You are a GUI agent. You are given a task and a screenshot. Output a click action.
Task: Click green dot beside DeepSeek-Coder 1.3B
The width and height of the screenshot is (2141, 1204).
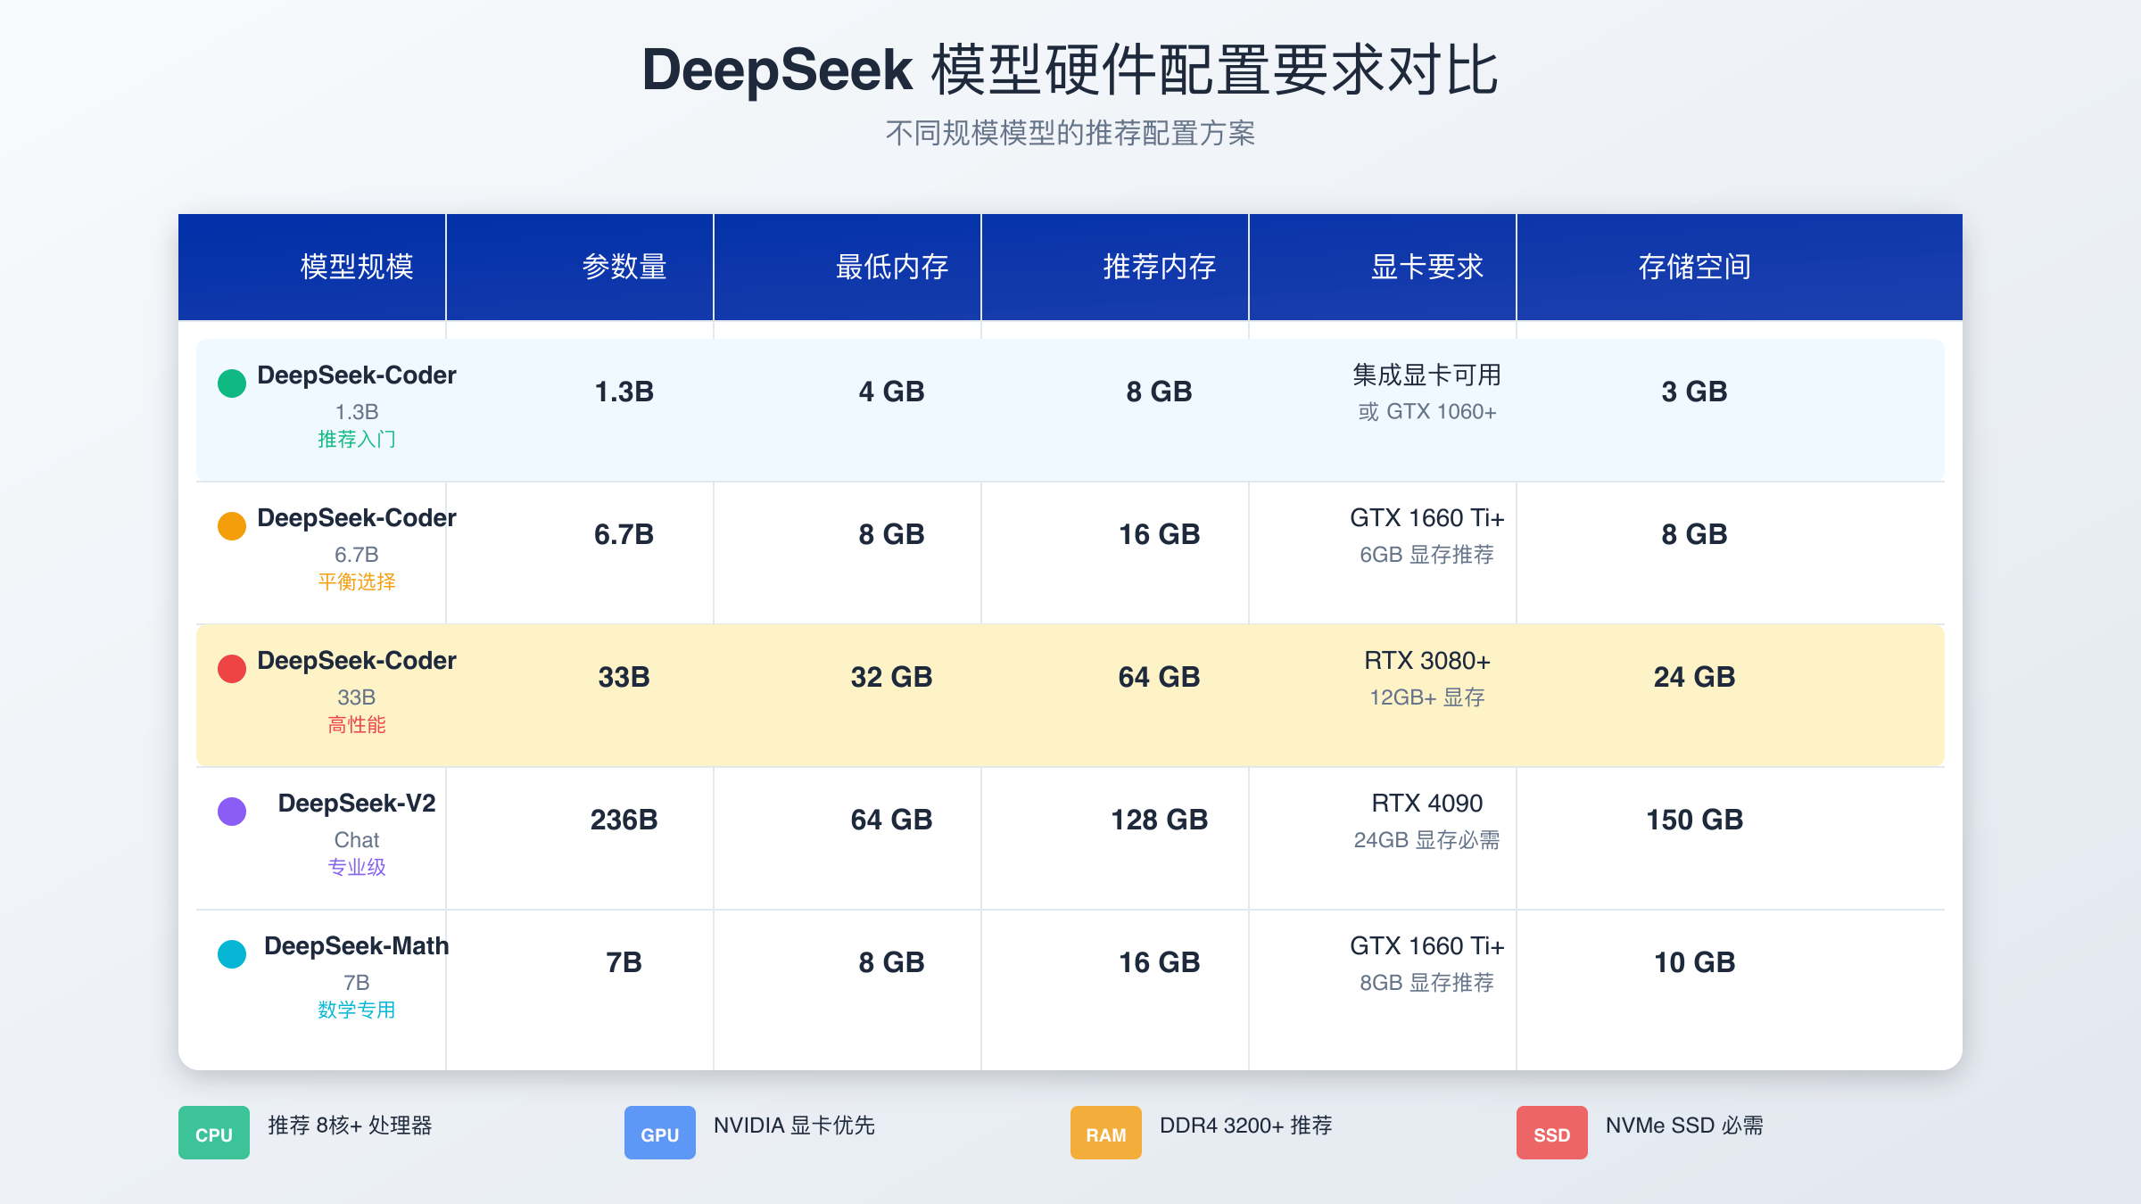point(232,383)
